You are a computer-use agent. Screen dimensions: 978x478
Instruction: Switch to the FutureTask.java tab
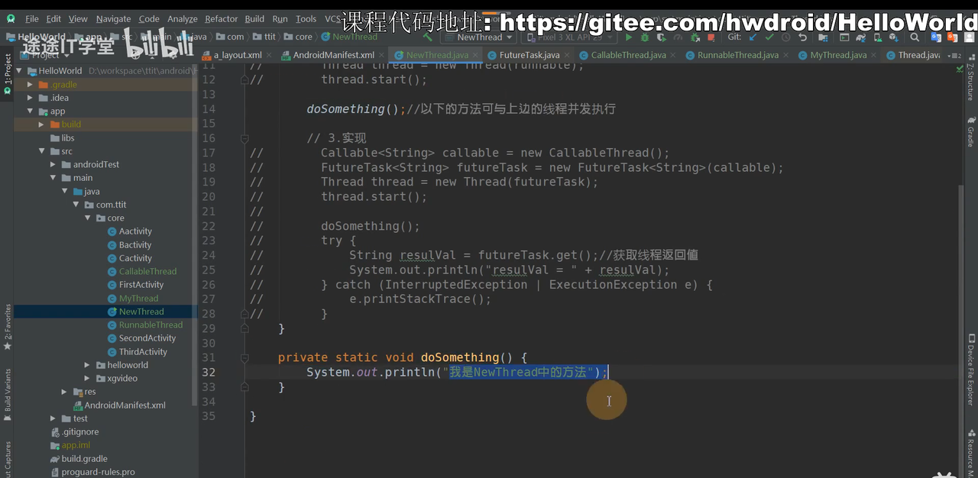pos(529,55)
